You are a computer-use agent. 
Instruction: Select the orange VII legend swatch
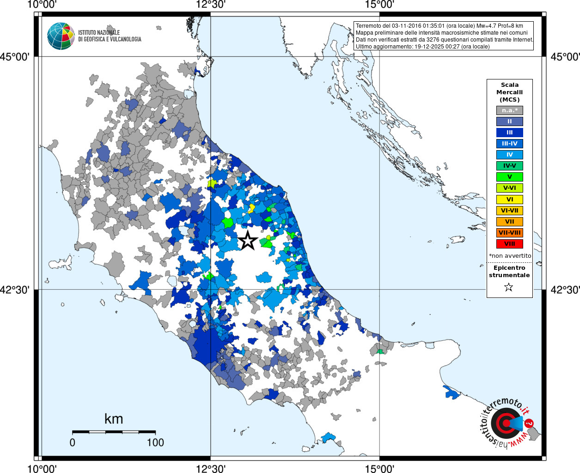coord(510,222)
